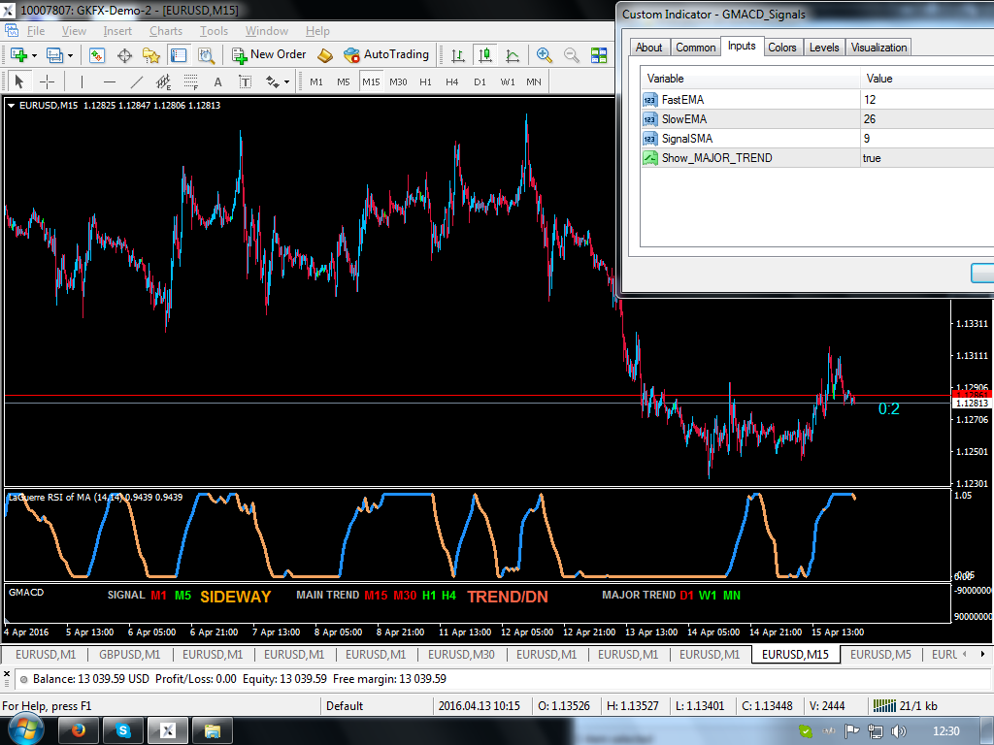This screenshot has height=745, width=994.
Task: Switch timeframe to M30
Action: coord(398,81)
